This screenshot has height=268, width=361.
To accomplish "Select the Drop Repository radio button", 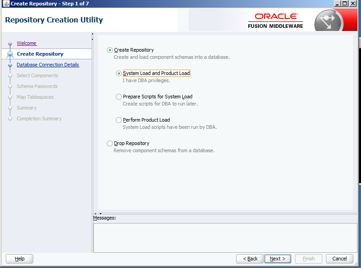I will [x=110, y=144].
